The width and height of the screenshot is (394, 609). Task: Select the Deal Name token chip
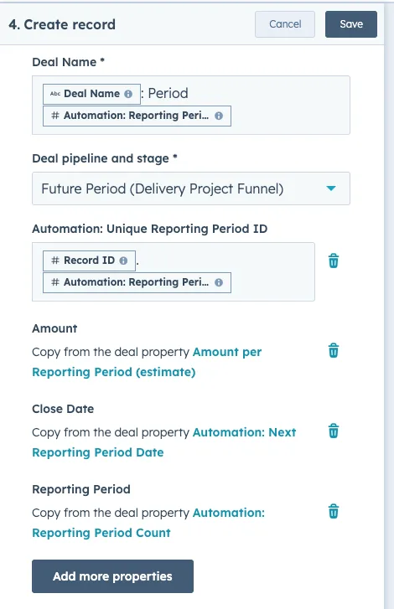pyautogui.click(x=91, y=94)
